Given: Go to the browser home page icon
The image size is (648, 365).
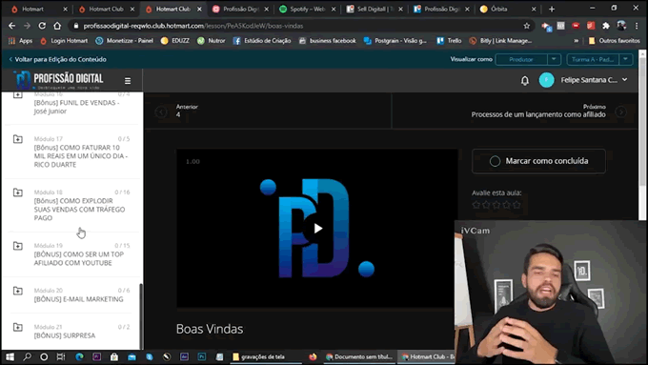Looking at the screenshot, I should (57, 26).
